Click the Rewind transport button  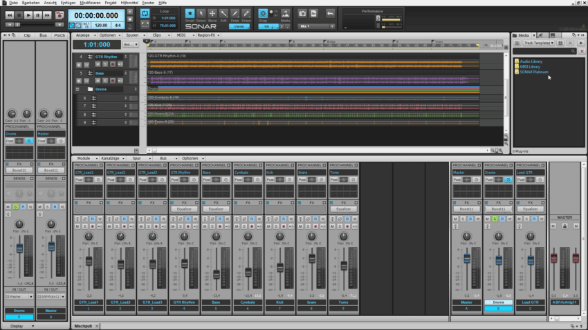click(x=10, y=15)
